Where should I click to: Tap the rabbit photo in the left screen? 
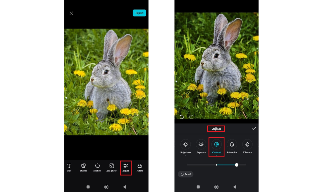(x=106, y=82)
